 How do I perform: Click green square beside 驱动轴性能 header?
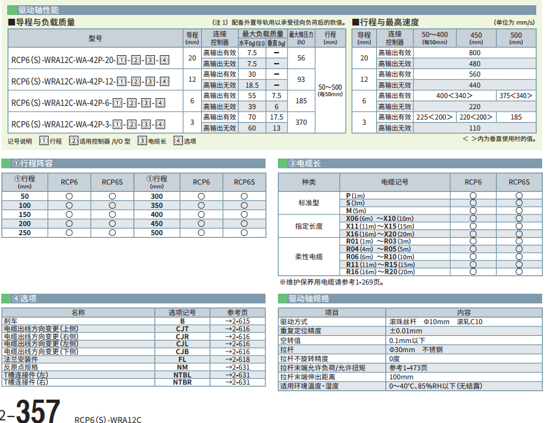11,10
